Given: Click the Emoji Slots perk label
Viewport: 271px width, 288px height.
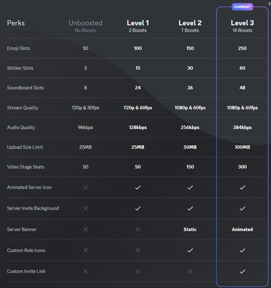Looking at the screenshot, I should click(18, 48).
